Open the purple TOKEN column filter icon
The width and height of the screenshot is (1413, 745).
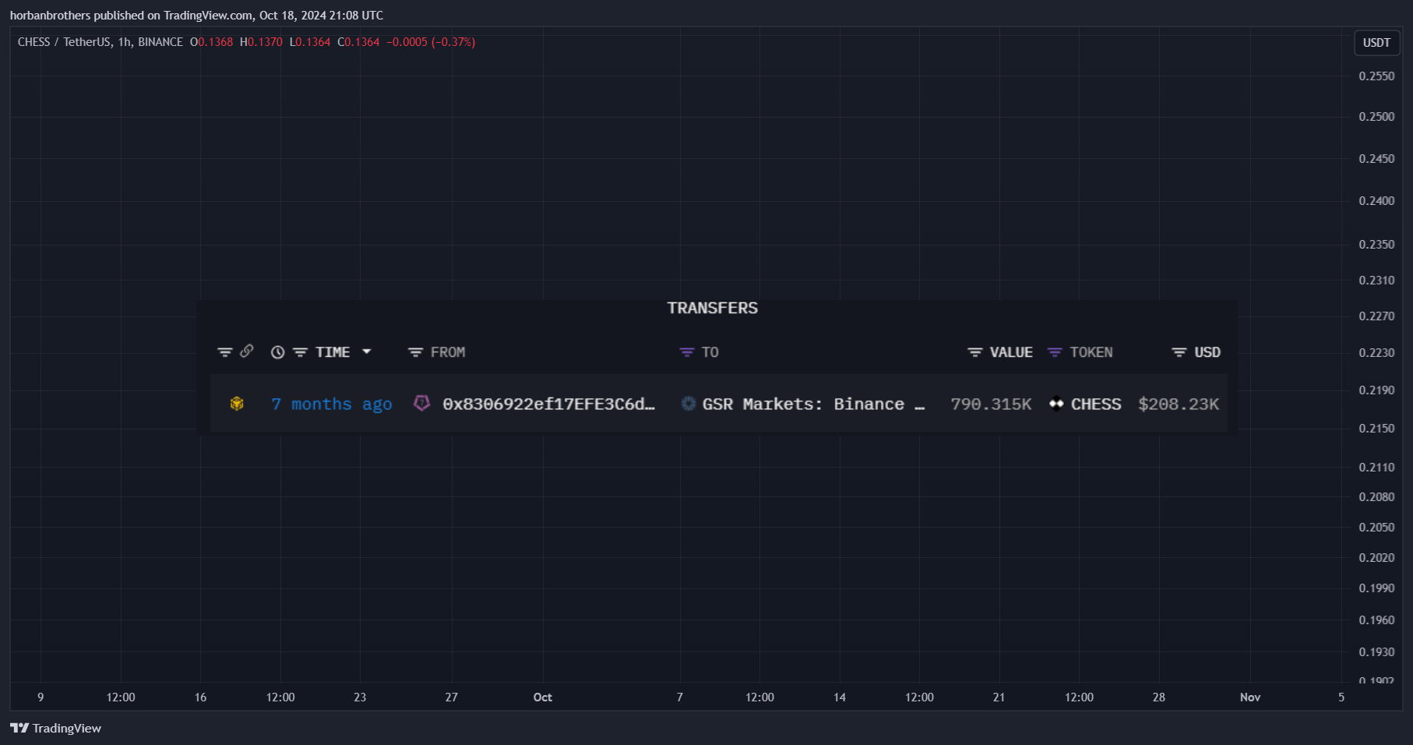pyautogui.click(x=1055, y=352)
